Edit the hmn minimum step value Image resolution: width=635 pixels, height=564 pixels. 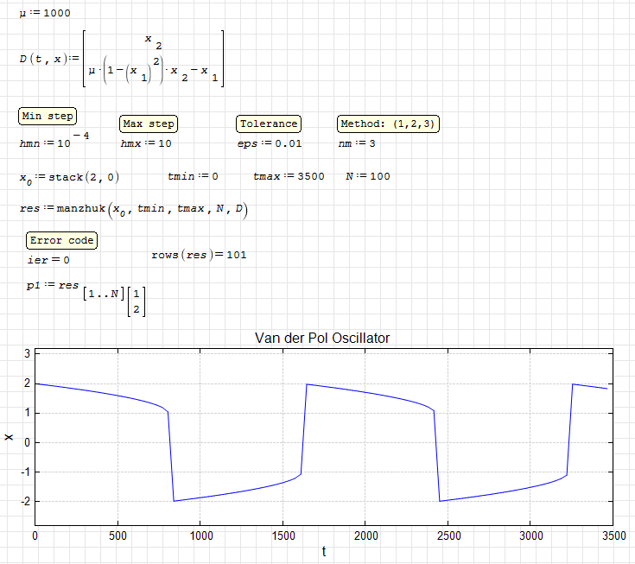pos(54,142)
